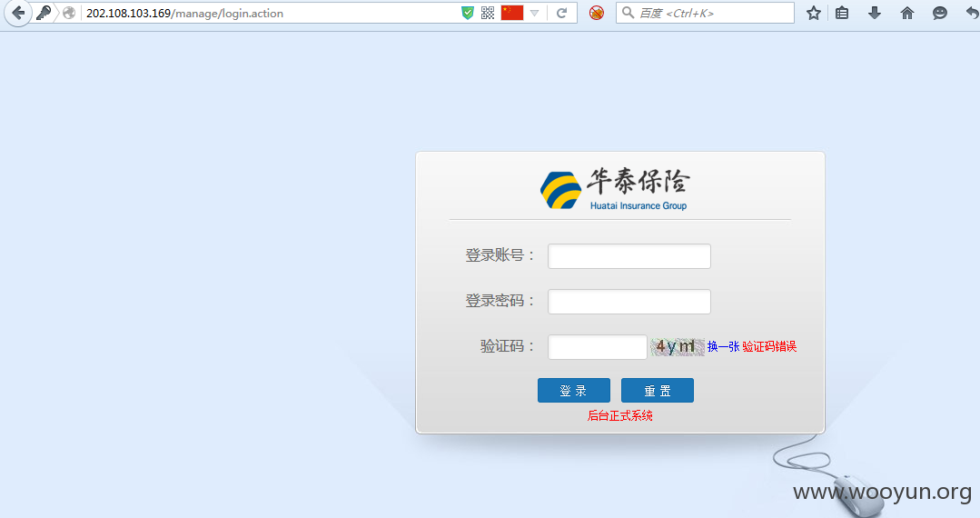The width and height of the screenshot is (980, 518).
Task: Click the 重置 reset button
Action: [658, 391]
